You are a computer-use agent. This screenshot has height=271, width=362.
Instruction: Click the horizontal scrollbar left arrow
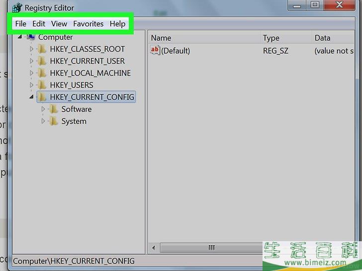point(154,248)
